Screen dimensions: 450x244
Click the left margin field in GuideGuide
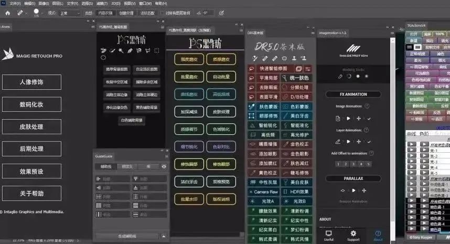click(x=112, y=179)
